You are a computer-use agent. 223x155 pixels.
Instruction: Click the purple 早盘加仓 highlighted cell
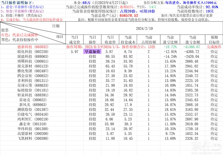click(92, 51)
